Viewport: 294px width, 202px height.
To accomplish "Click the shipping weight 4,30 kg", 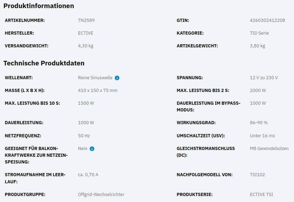I will pos(86,46).
